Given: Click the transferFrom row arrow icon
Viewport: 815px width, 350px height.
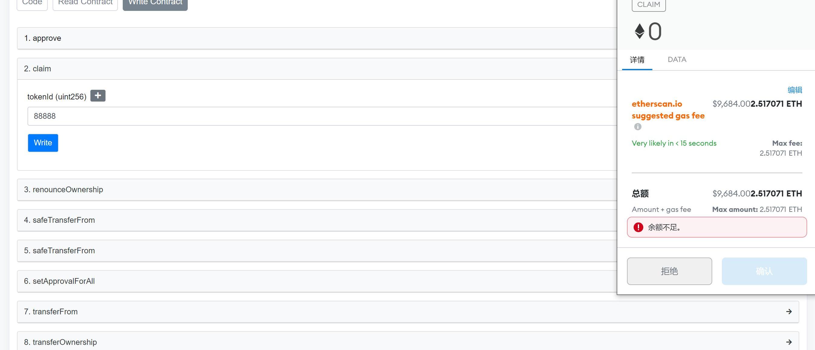Looking at the screenshot, I should [789, 312].
